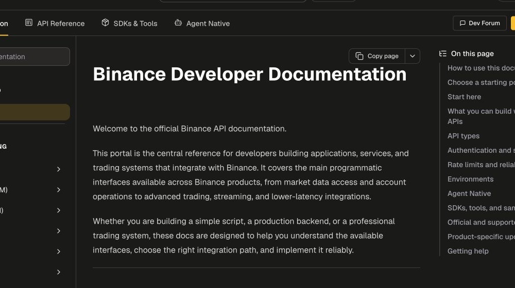Screen dimensions: 515x288
Task: Click the 'Welcome to the official Binance API' text
Action: [190, 129]
